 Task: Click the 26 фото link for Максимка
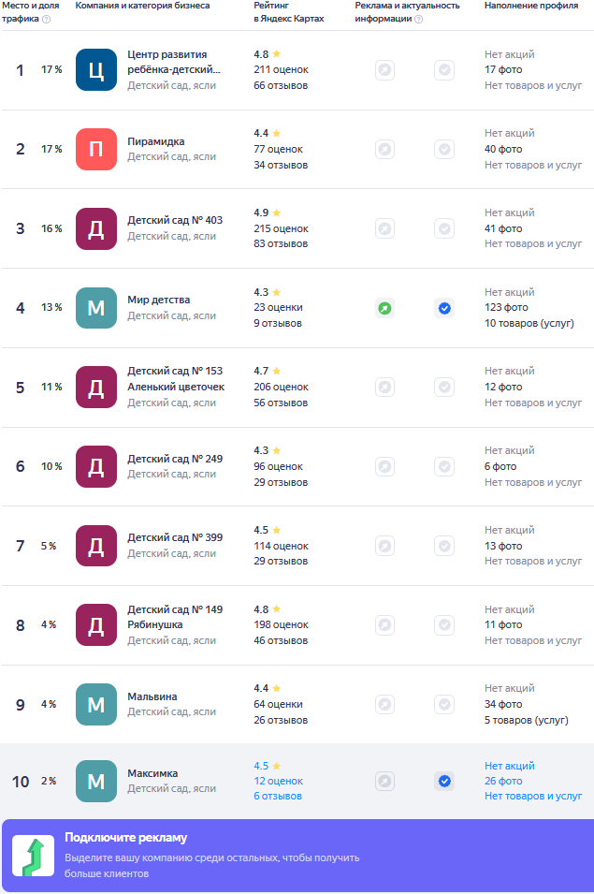coord(503,781)
